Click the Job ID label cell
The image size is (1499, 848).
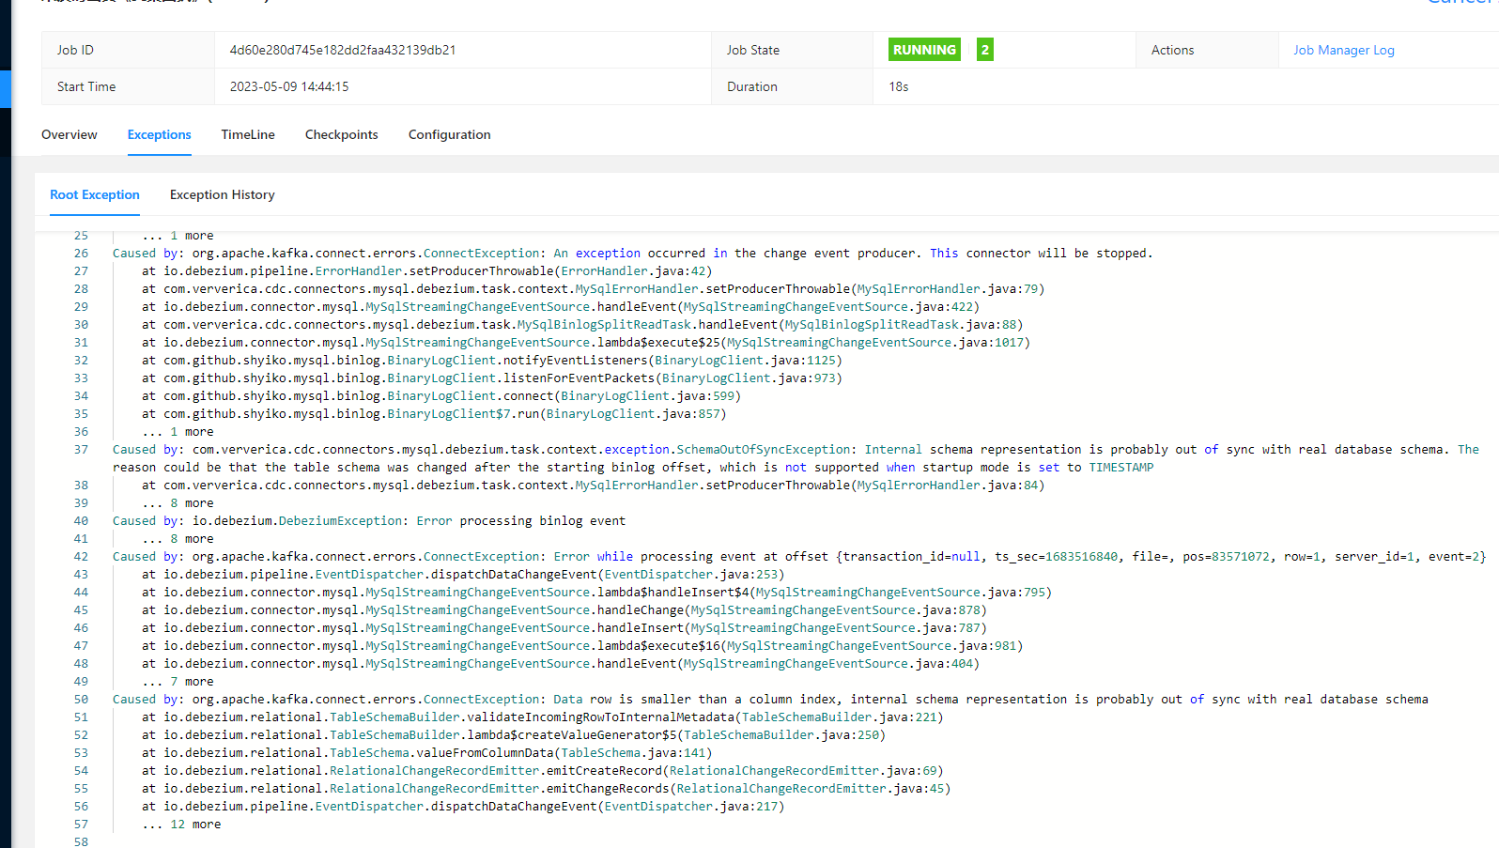click(128, 50)
